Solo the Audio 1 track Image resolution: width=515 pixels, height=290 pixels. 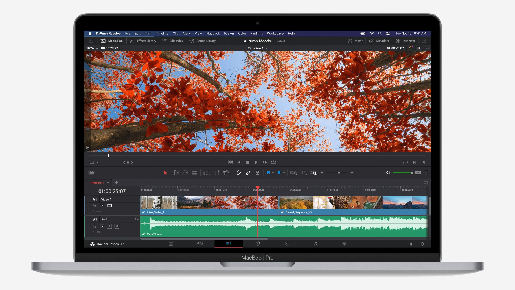click(109, 226)
